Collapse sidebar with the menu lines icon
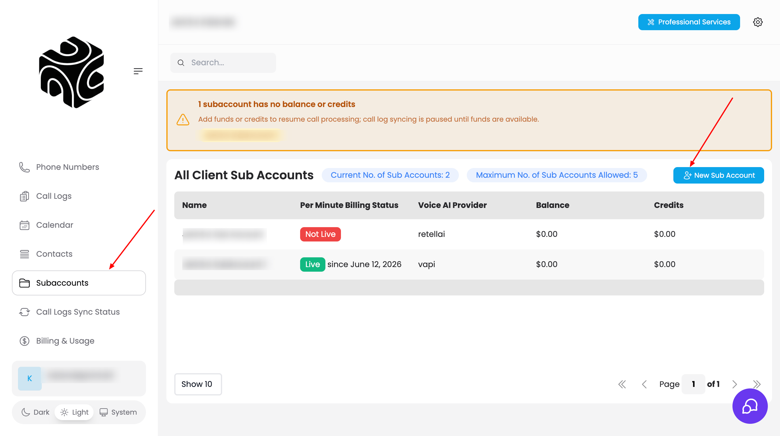The image size is (780, 436). point(138,71)
